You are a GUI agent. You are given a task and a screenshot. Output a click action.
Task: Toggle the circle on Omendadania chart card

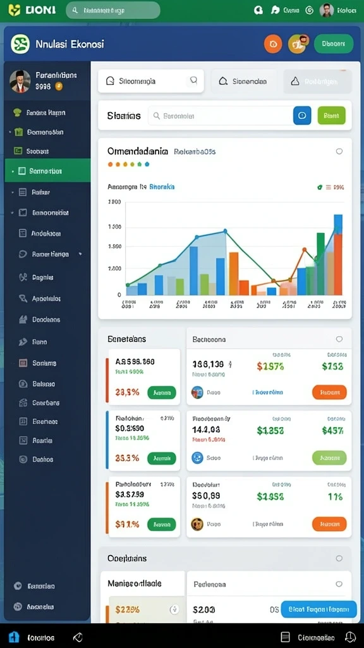tap(339, 151)
